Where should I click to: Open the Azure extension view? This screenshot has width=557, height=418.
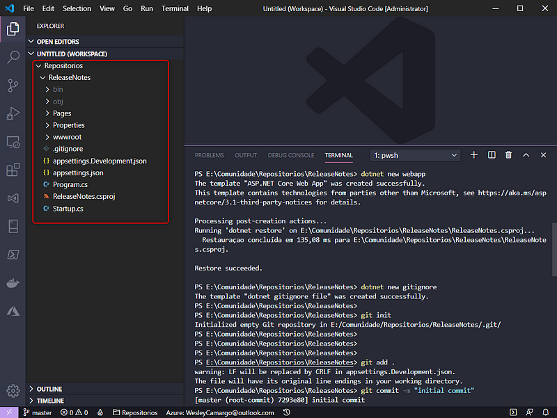click(13, 312)
